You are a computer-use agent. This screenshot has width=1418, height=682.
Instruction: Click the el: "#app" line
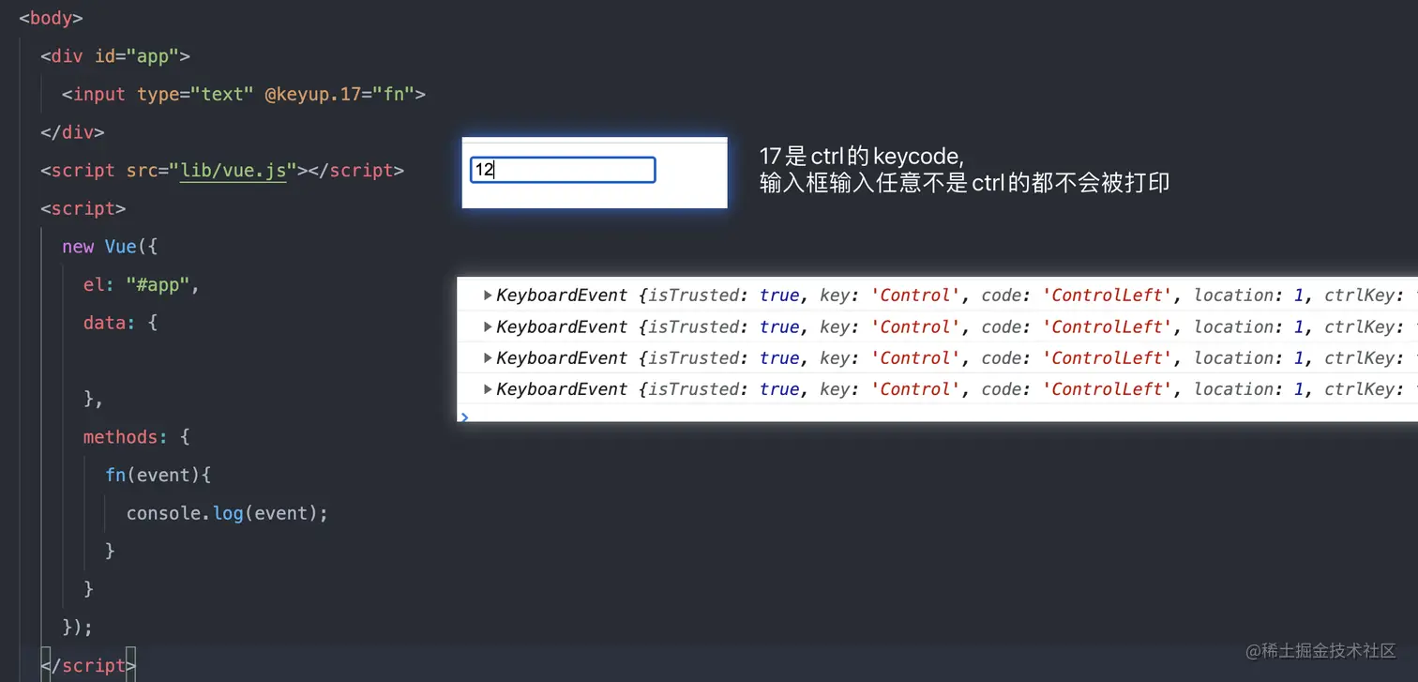[x=142, y=285]
